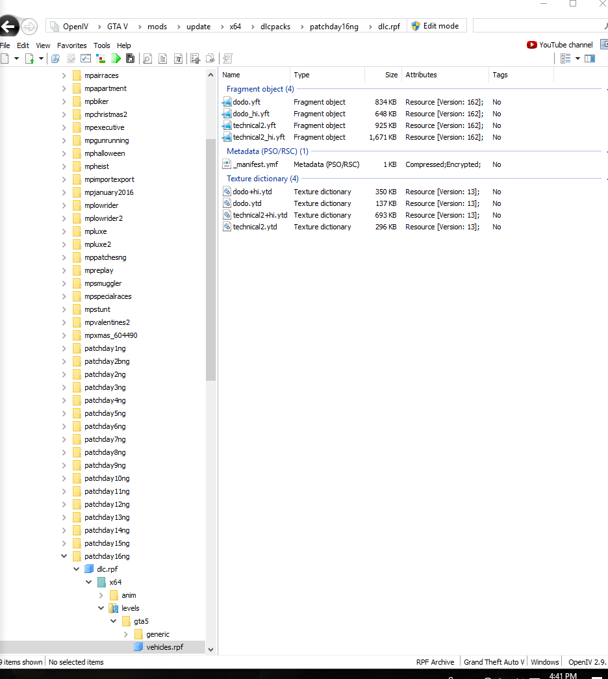608x679 pixels.
Task: Click the text document toolbar icon
Action: tap(163, 58)
